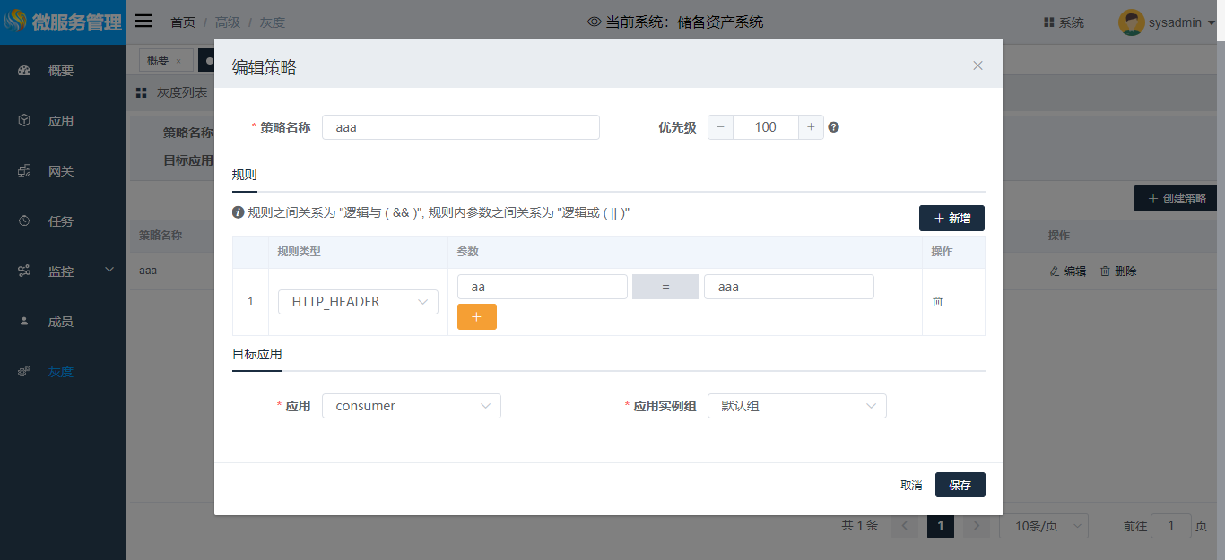Open the 应用实例组 默认组 dropdown
The width and height of the screenshot is (1225, 560).
(x=796, y=406)
